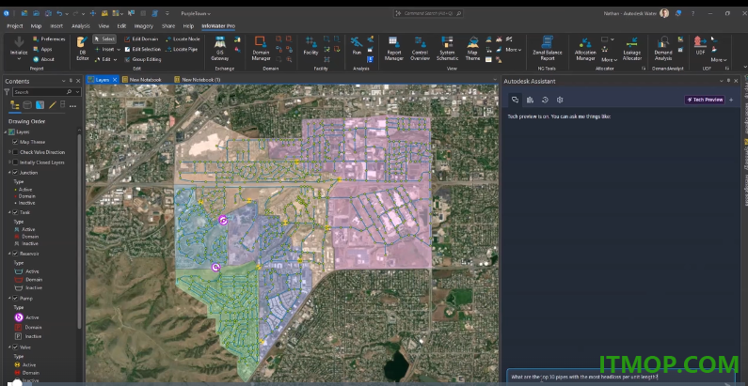
Task: Click the Apps button
Action: 42,49
